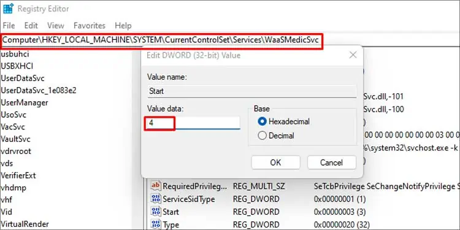This screenshot has height=230, width=460.
Task: Click the svchost.exe -k data text
Action: click(x=411, y=148)
